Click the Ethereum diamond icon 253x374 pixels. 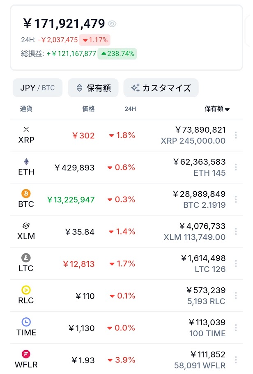26,161
